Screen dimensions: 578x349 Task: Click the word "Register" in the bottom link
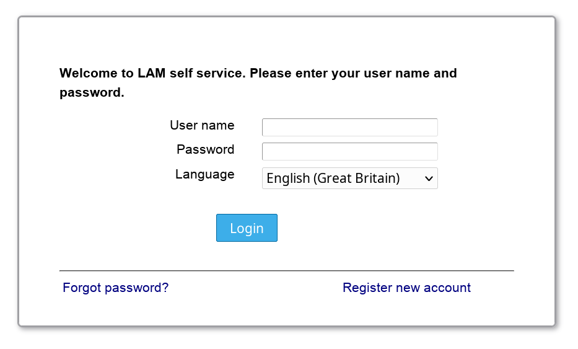click(366, 288)
